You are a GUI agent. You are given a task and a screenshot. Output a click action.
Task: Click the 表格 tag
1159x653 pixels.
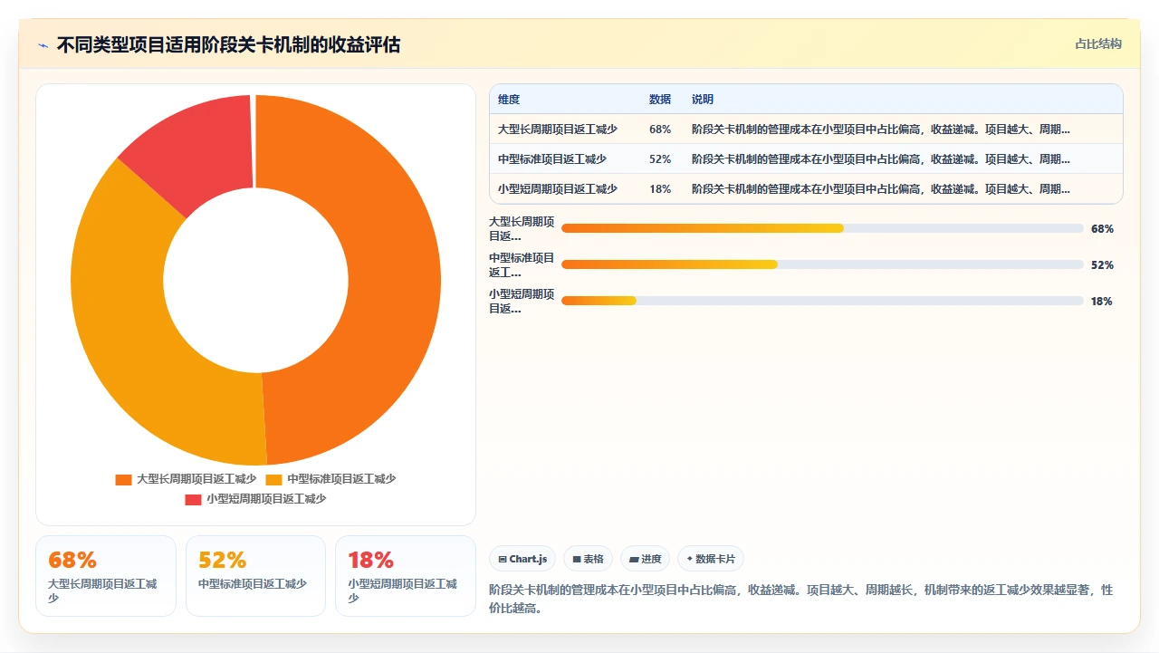(x=588, y=559)
